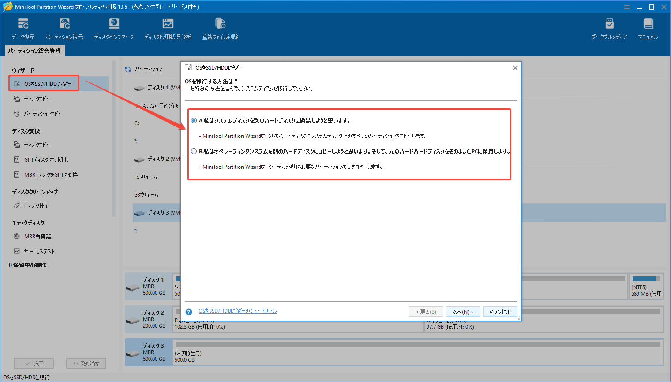
Task: Launch the ディスクベンチマーク (Disk Benchmark) tool
Action: pos(114,27)
